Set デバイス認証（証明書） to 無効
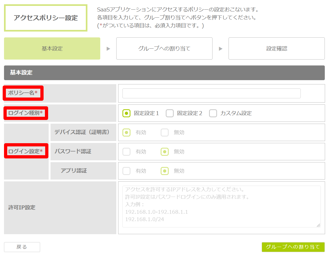 (x=165, y=133)
